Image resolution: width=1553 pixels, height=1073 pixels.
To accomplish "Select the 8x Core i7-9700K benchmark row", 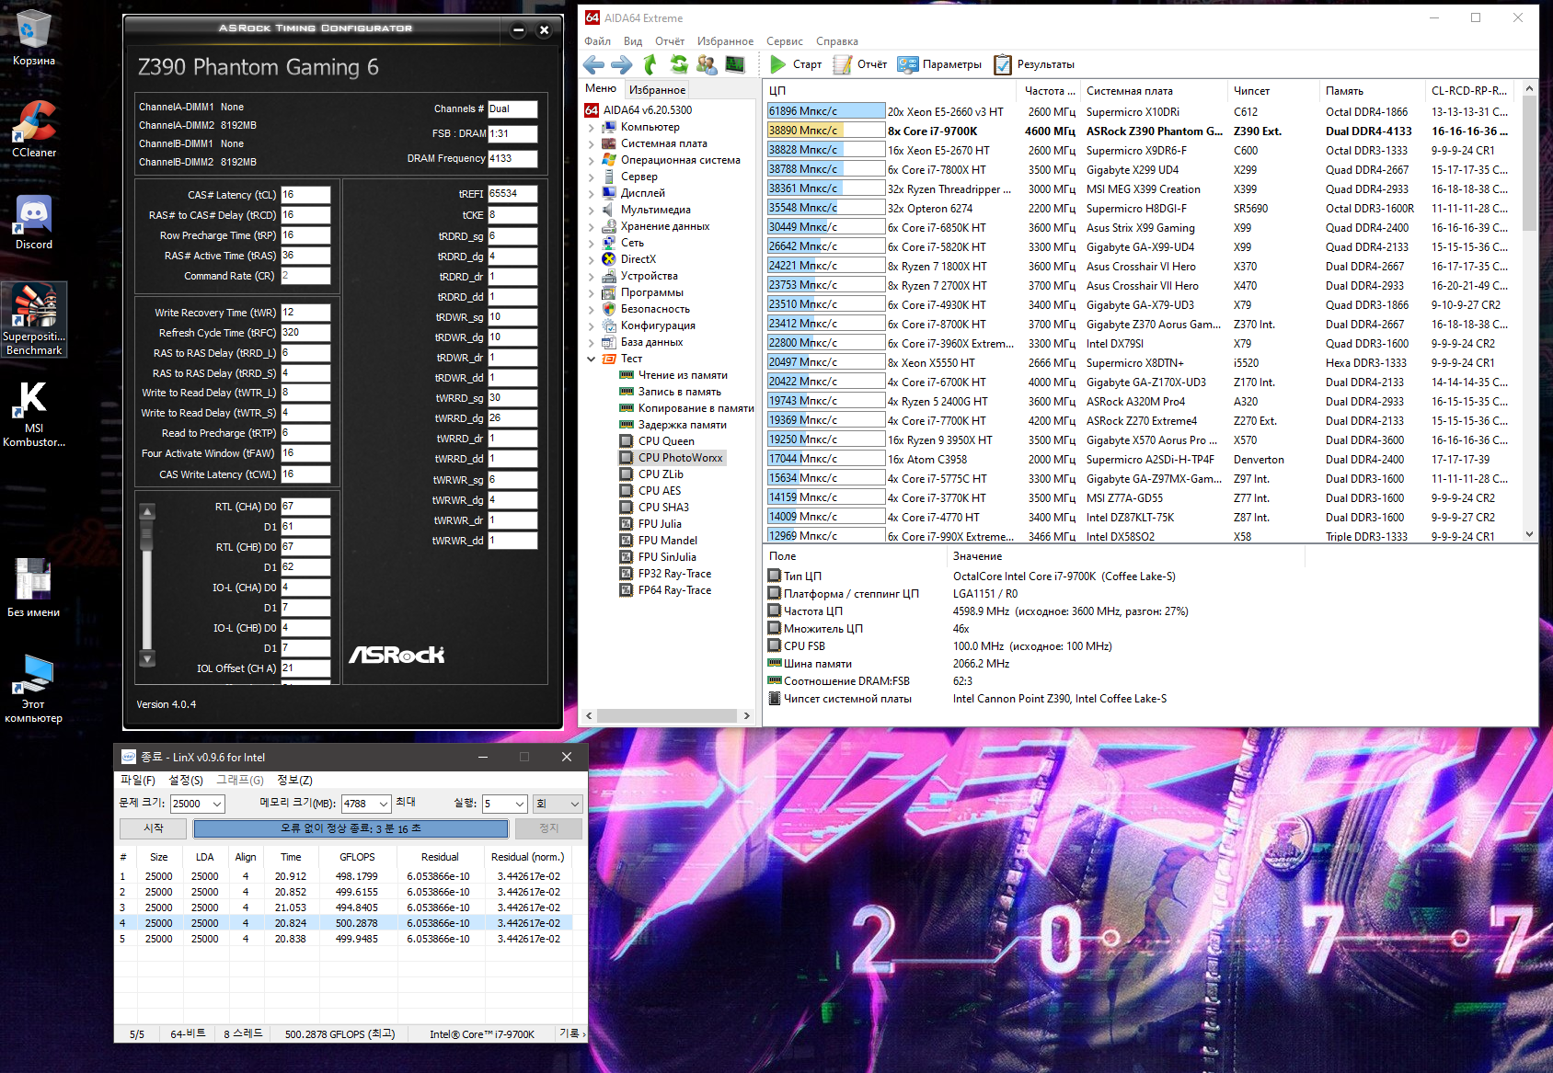I will [1143, 131].
